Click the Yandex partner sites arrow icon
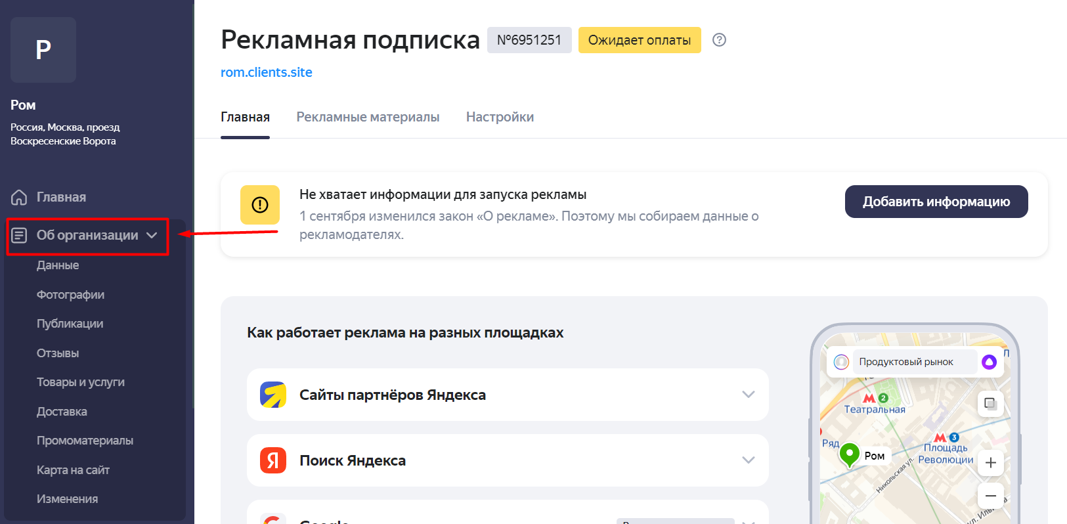1067x524 pixels. click(272, 395)
